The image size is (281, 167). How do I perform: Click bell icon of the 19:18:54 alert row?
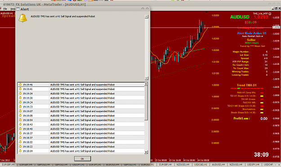[x=20, y=120]
